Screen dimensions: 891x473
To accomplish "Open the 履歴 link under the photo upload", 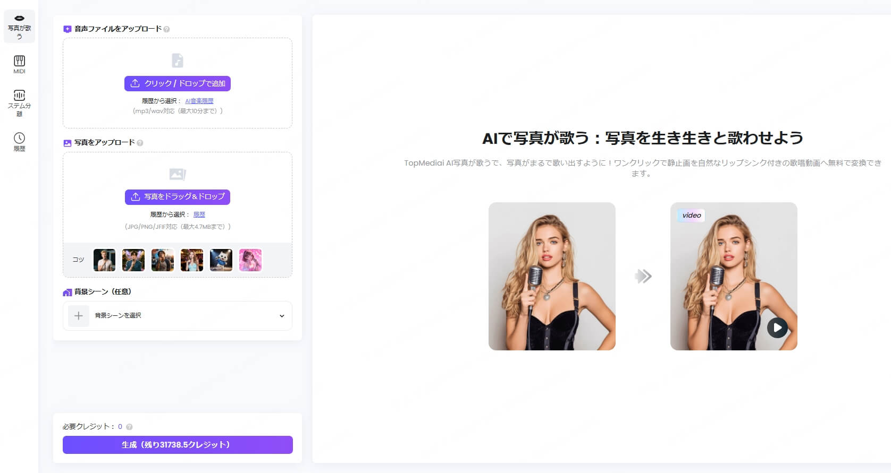I will 199,214.
